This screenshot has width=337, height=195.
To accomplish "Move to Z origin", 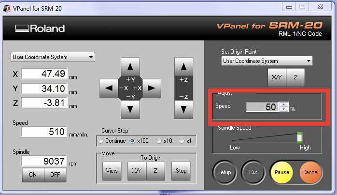I will pos(155,171).
